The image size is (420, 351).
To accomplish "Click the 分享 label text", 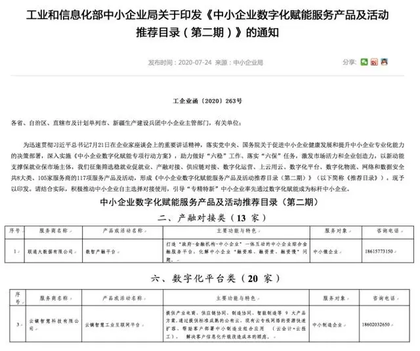I will pyautogui.click(x=348, y=62).
